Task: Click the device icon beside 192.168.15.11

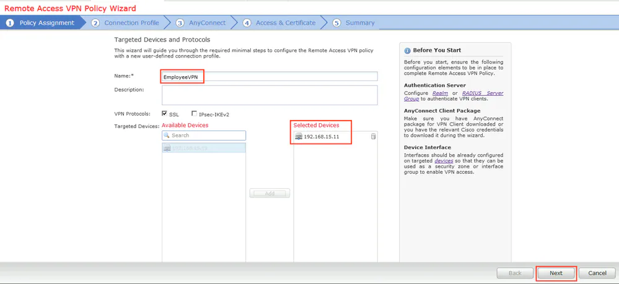Action: click(299, 136)
